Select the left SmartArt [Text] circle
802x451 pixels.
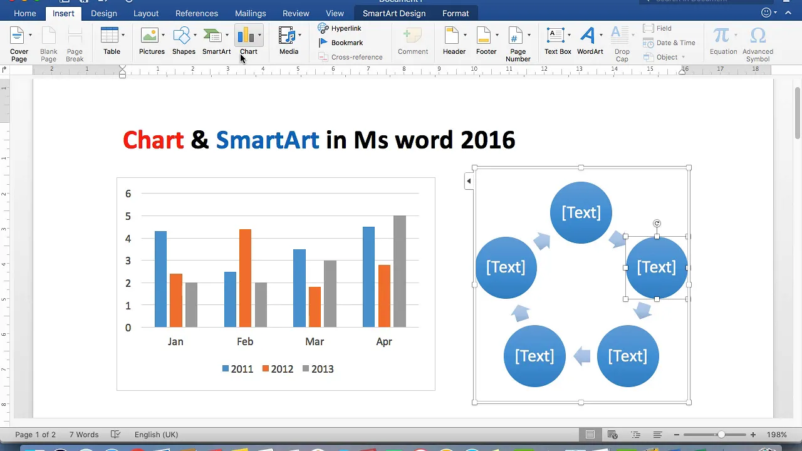[x=506, y=267]
